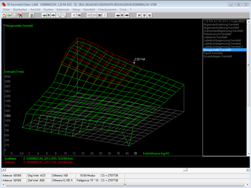Click the 16 Bit Modus status field
The image size is (251, 188).
tap(87, 175)
